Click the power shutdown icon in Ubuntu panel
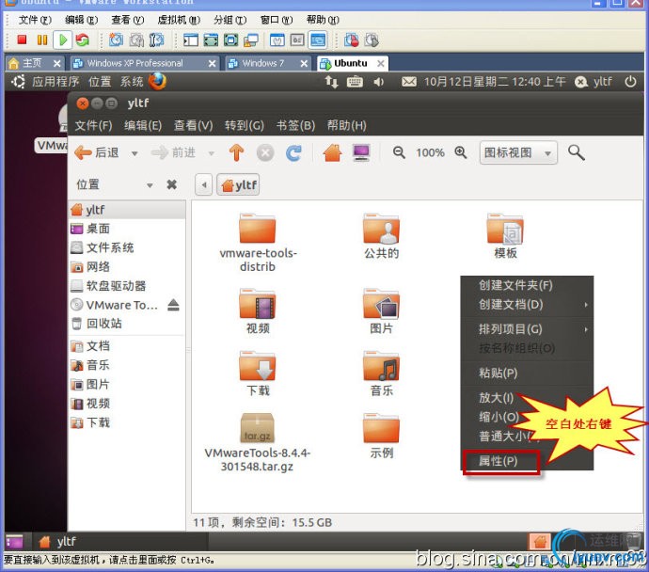Viewport: 649px width, 572px height. coord(630,82)
